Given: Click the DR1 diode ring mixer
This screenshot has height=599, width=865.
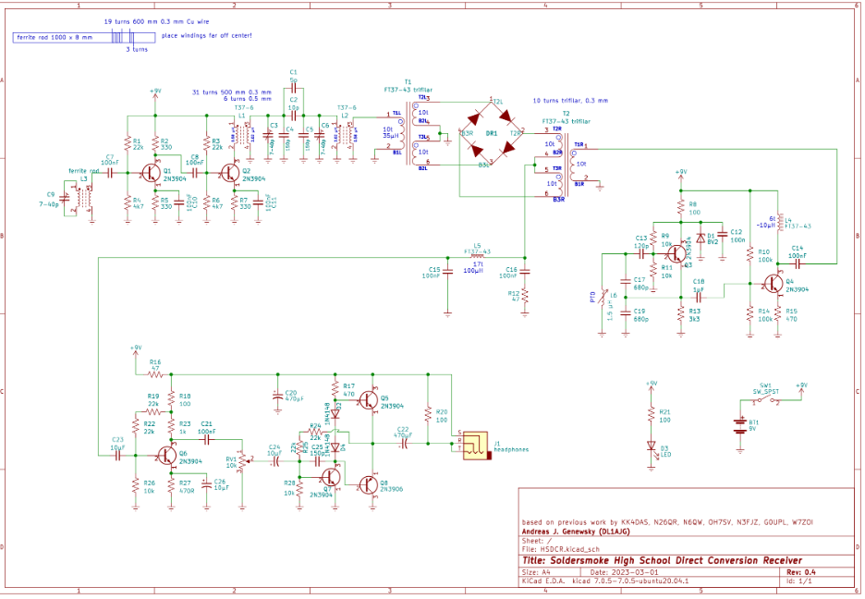Looking at the screenshot, I should [x=491, y=133].
